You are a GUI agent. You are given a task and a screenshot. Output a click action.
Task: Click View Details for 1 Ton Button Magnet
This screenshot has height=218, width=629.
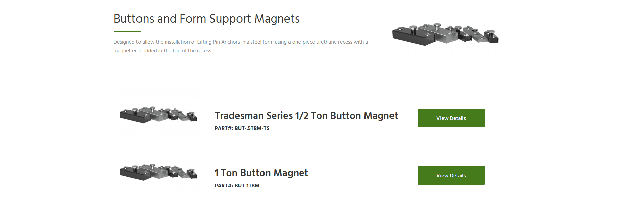point(451,175)
